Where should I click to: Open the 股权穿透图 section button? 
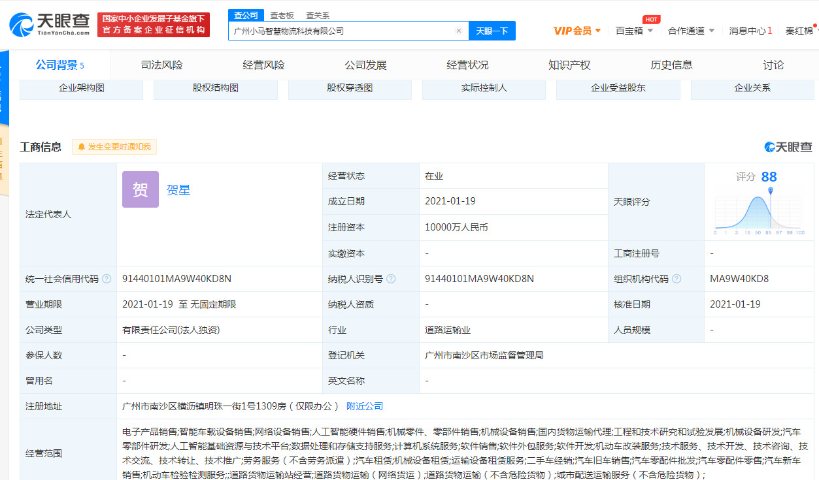coord(350,88)
